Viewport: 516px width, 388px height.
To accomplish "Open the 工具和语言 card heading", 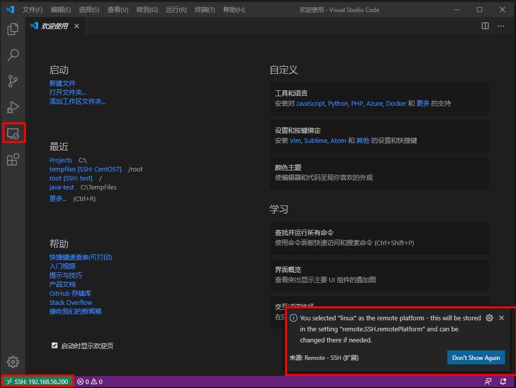I will (291, 93).
